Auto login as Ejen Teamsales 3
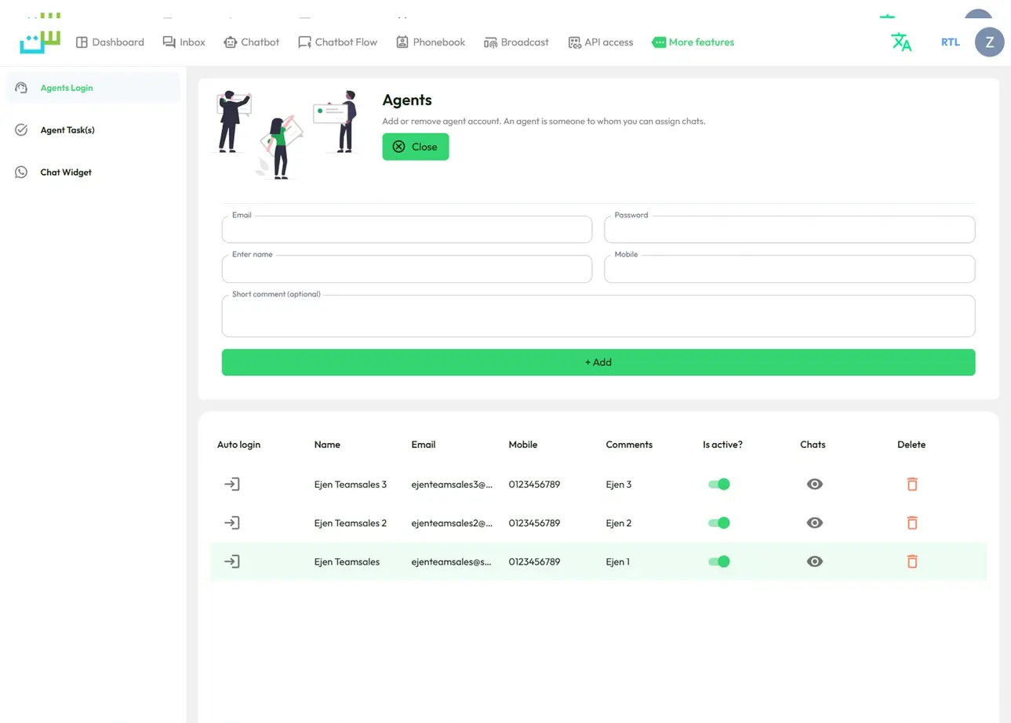Image resolution: width=1011 pixels, height=723 pixels. click(x=231, y=484)
